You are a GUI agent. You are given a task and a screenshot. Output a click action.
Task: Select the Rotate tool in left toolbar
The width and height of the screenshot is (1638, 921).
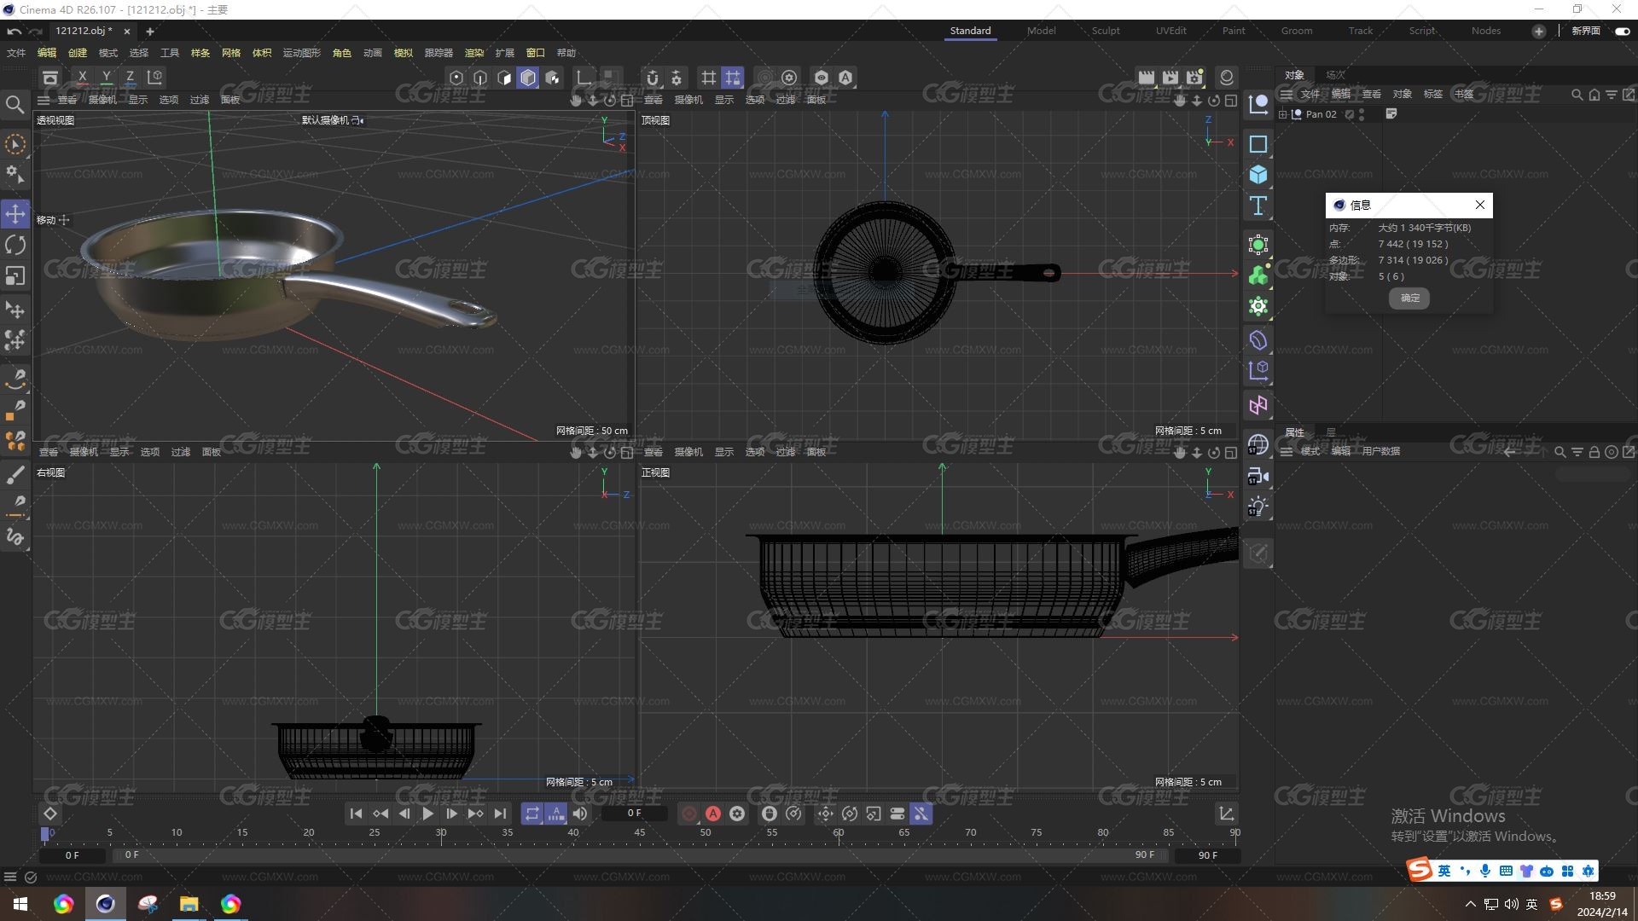15,246
